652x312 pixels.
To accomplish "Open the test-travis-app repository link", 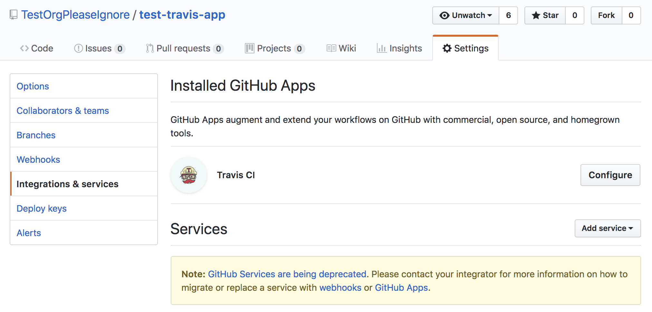I will pyautogui.click(x=182, y=15).
